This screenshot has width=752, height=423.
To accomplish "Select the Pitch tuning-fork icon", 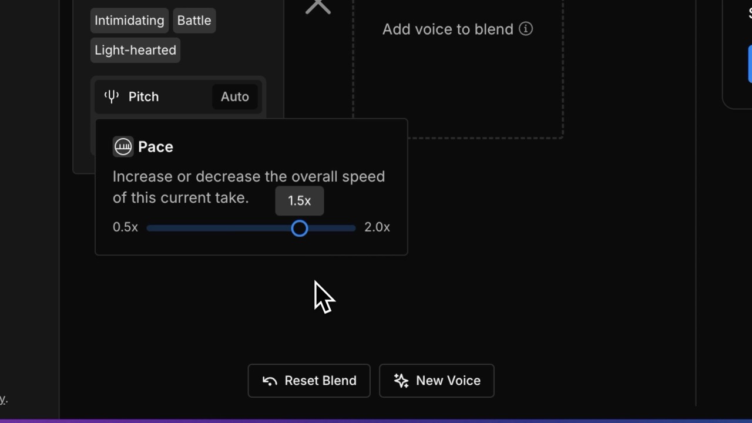I will click(x=111, y=96).
